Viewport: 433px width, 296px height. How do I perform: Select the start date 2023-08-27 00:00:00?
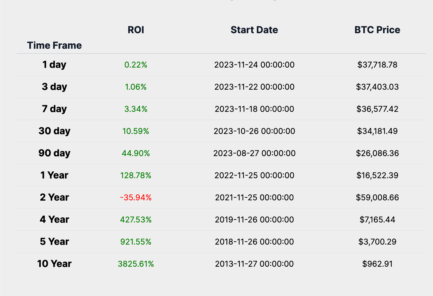point(254,153)
